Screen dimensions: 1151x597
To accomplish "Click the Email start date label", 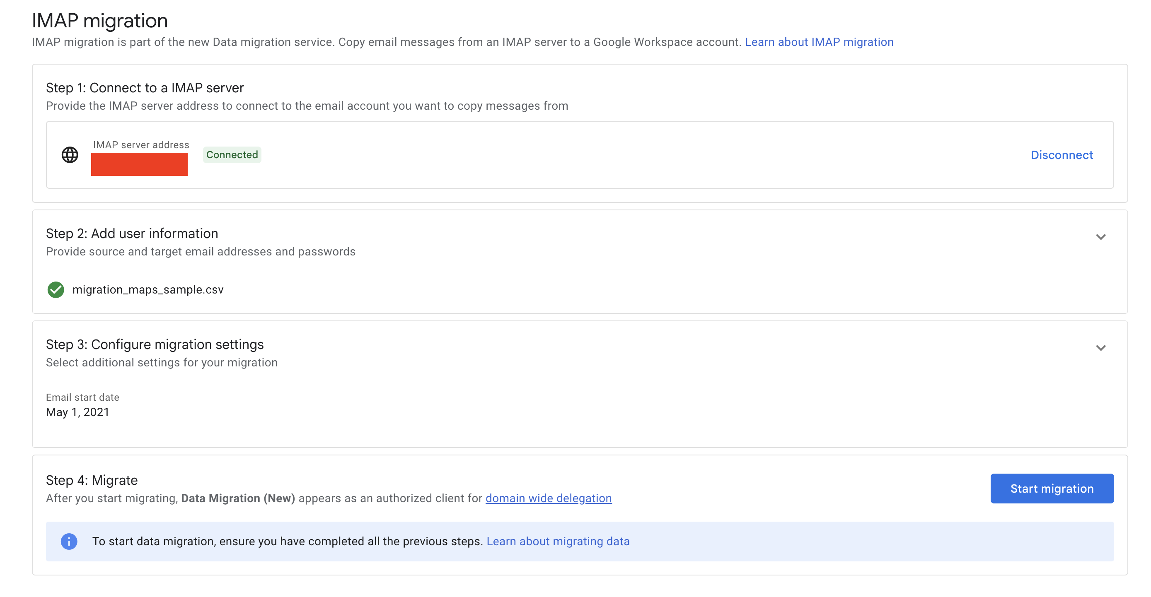I will click(82, 397).
